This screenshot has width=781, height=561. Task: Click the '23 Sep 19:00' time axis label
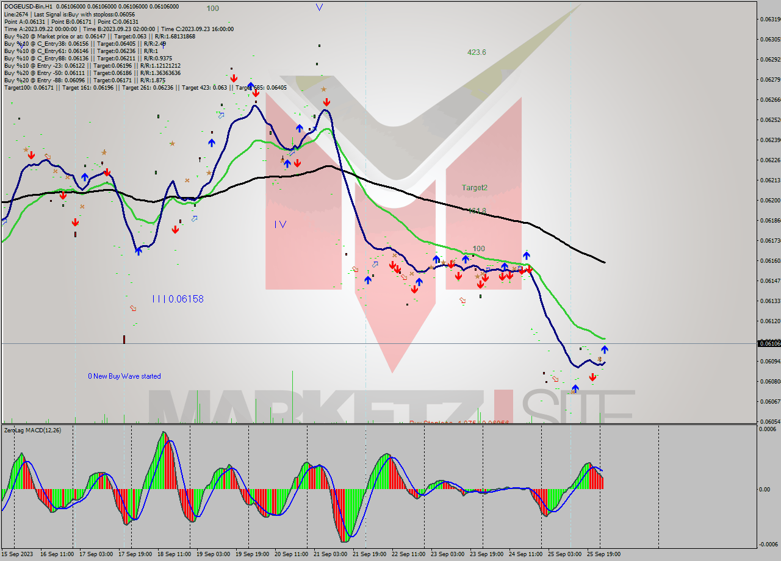point(486,554)
